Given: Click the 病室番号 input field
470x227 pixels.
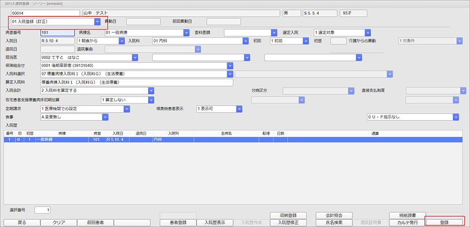Looking at the screenshot, I should [x=57, y=33].
